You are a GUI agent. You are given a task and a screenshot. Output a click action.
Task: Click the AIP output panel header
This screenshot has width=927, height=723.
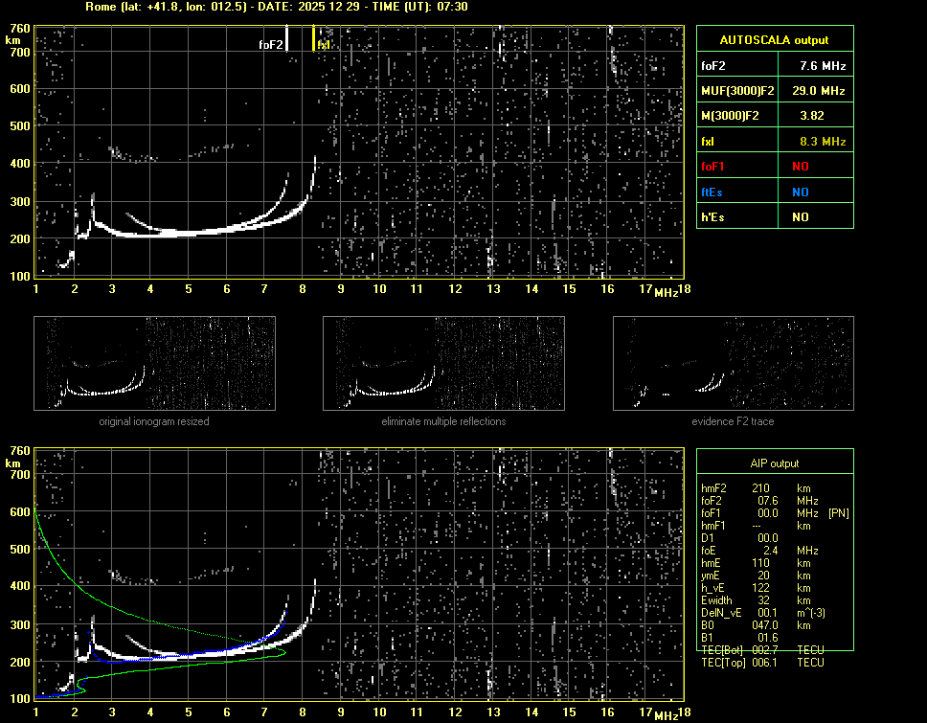click(774, 463)
